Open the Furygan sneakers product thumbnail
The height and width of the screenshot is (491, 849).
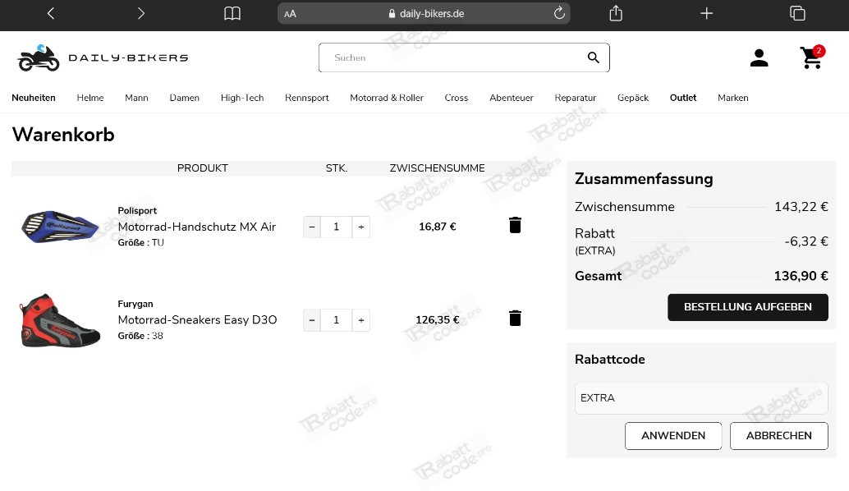[60, 320]
